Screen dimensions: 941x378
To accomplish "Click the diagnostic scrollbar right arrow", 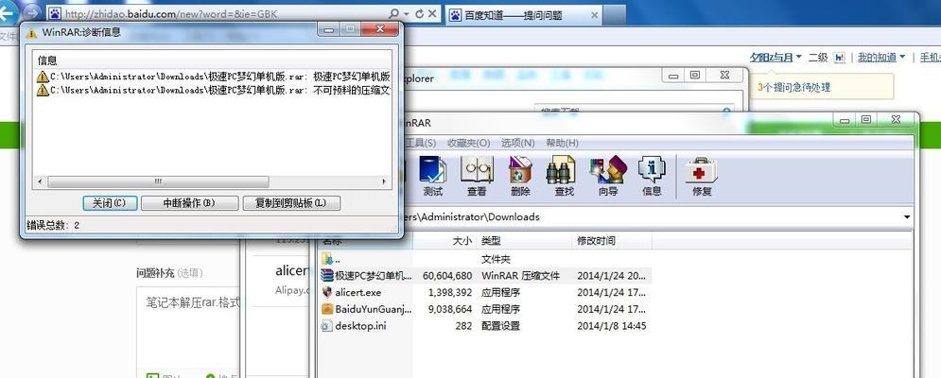I will pyautogui.click(x=385, y=181).
